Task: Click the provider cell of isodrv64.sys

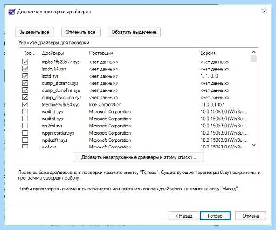Action: tap(103, 69)
